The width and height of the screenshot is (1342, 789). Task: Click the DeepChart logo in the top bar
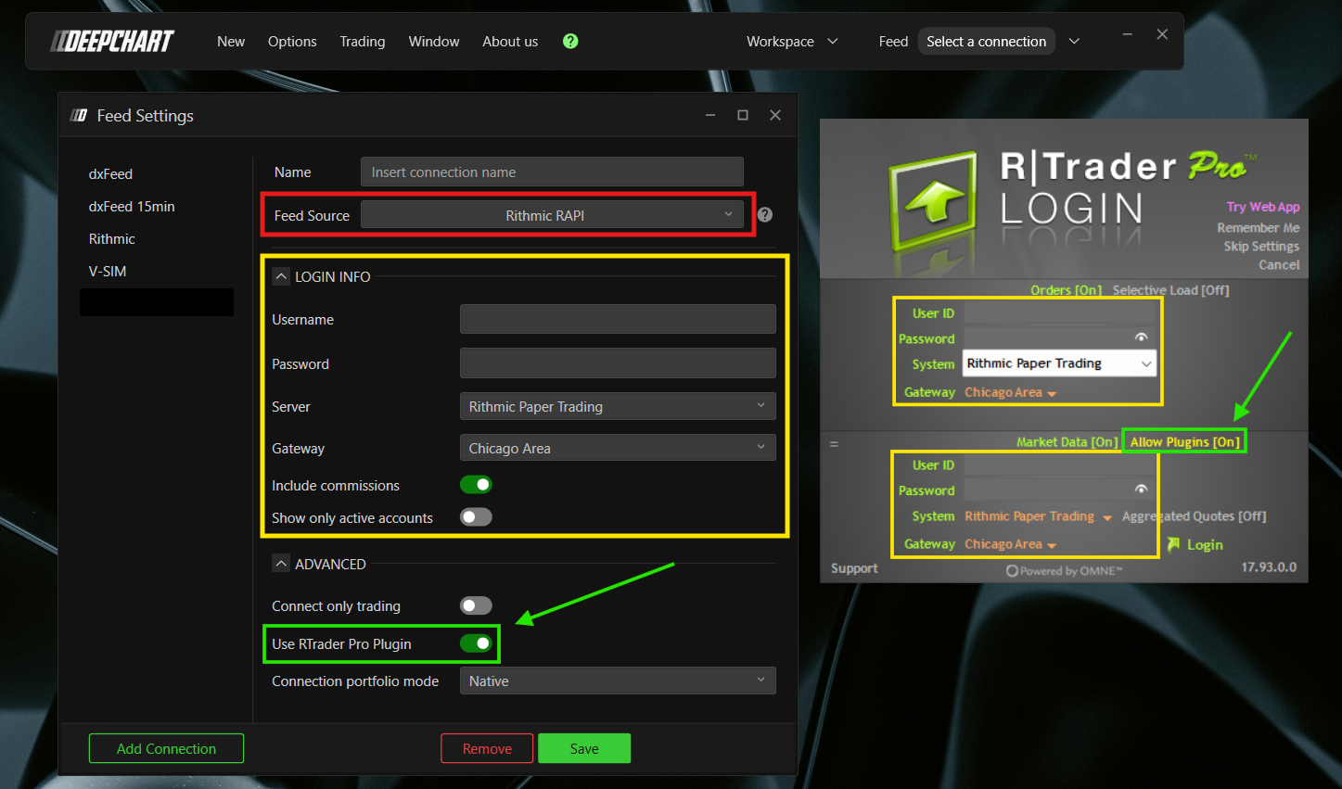point(112,41)
